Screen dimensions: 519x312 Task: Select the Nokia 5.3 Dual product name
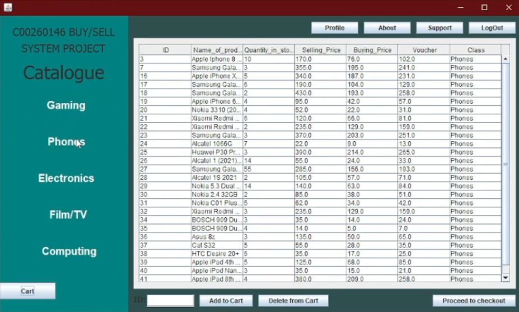click(x=217, y=186)
